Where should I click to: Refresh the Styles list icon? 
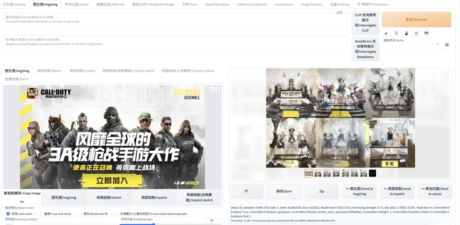pos(447,45)
